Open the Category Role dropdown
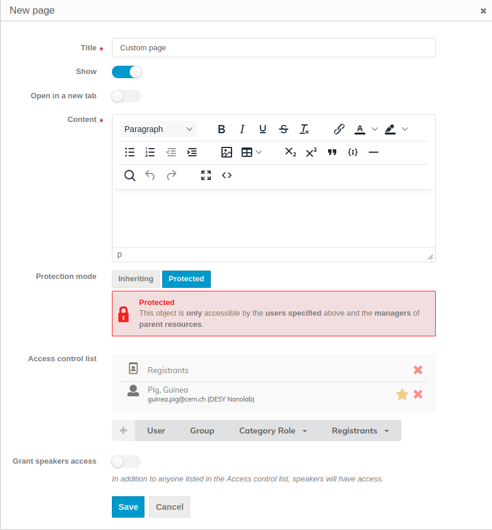This screenshot has height=530, width=492. point(273,431)
